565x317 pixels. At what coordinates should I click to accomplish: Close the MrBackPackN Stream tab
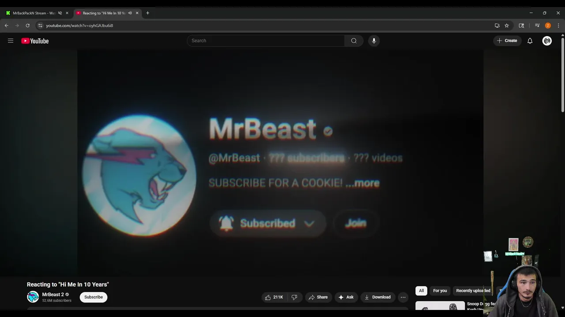[x=67, y=13]
